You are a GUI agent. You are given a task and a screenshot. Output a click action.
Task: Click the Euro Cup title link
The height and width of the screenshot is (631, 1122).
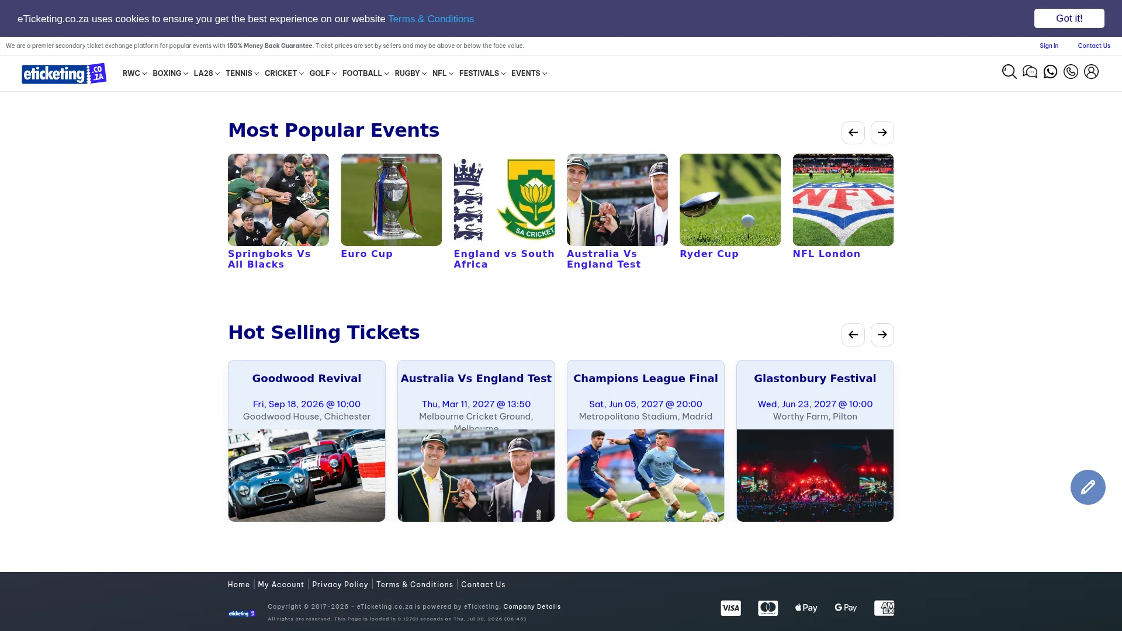click(366, 254)
